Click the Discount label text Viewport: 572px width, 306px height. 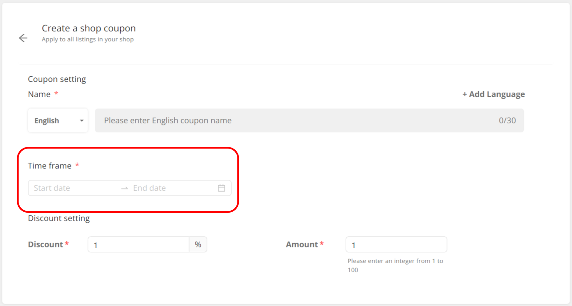point(45,245)
